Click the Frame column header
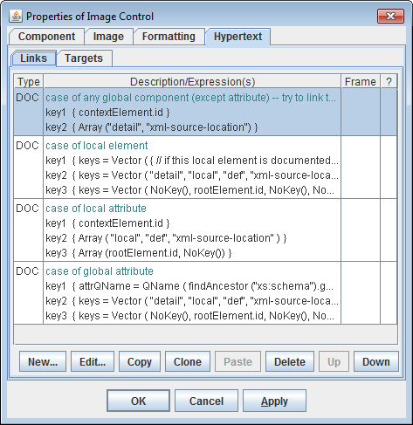Screen dimensions: 413x425 coord(361,81)
